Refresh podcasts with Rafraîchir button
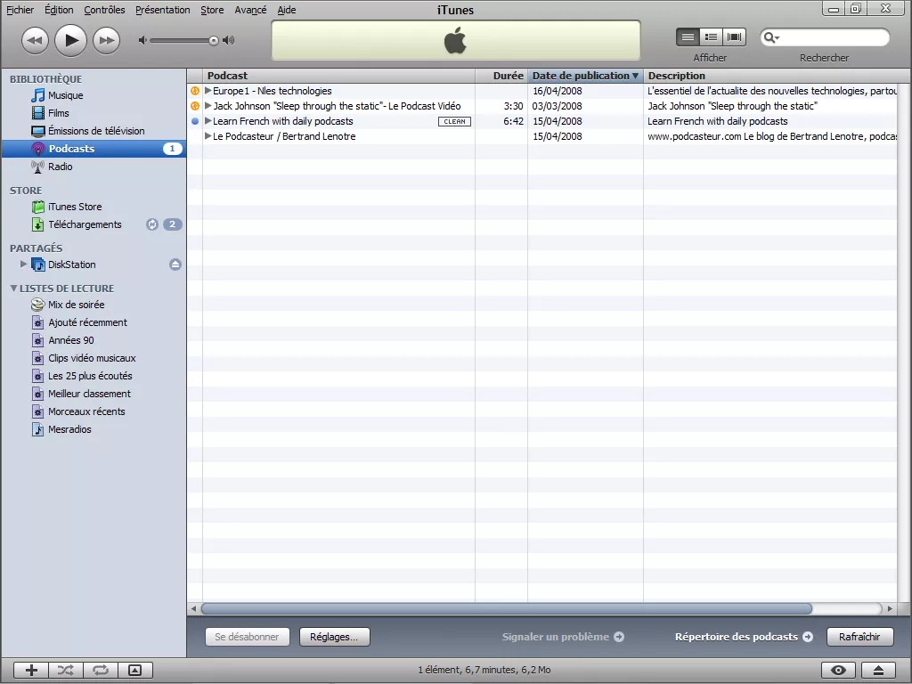The height and width of the screenshot is (684, 912). point(859,637)
